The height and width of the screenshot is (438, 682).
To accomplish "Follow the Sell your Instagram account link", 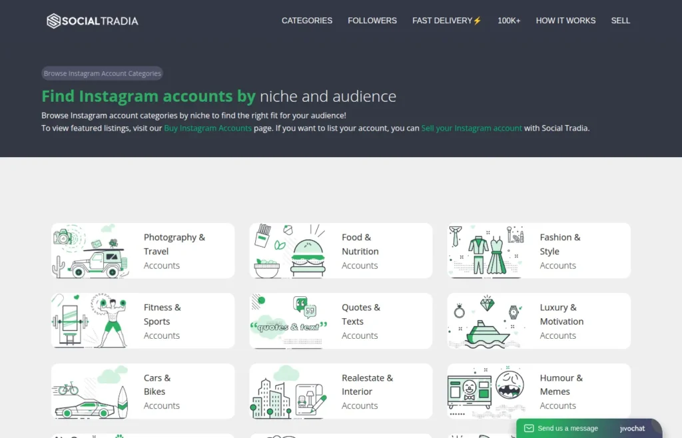I will 472,128.
